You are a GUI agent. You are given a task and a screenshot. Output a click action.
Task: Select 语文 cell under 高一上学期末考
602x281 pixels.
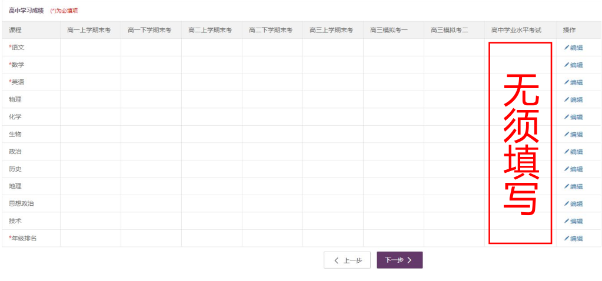point(90,48)
